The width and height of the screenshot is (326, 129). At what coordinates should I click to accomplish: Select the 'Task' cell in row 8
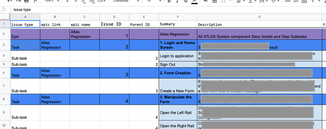click(x=25, y=99)
